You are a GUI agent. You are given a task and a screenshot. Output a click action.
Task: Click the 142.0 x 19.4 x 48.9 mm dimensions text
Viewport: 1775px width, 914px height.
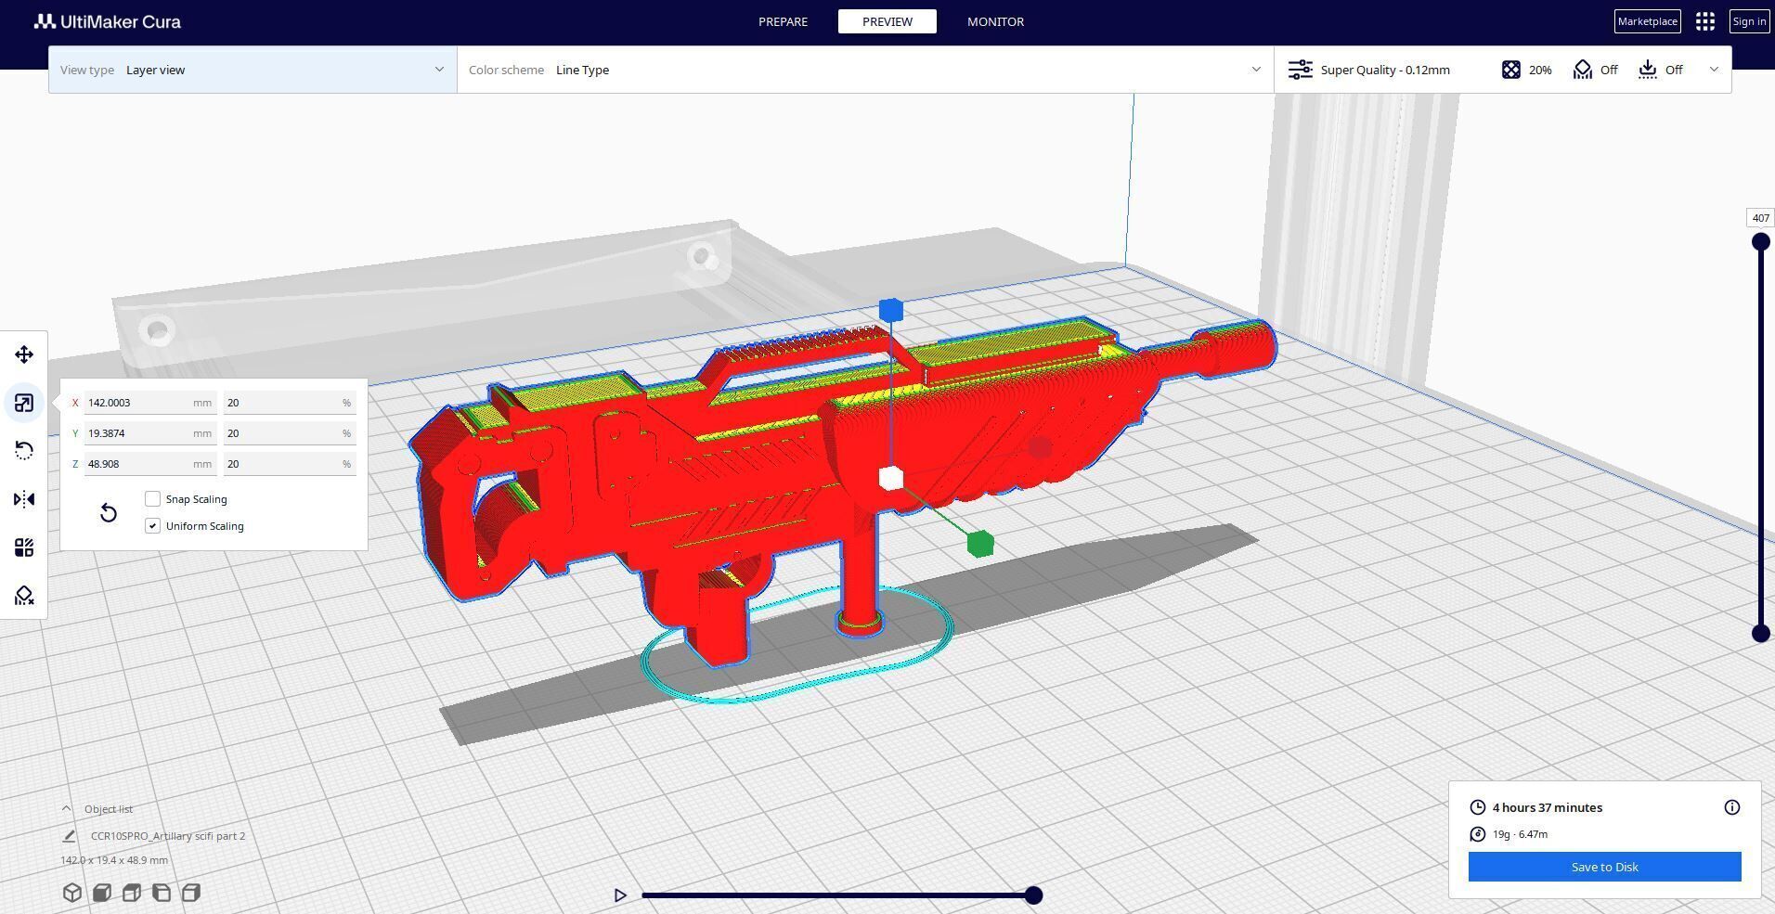114,860
